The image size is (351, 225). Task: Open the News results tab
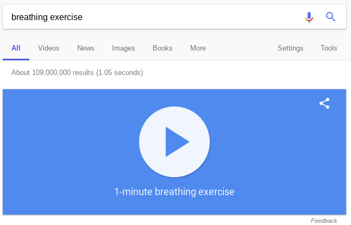click(x=85, y=48)
